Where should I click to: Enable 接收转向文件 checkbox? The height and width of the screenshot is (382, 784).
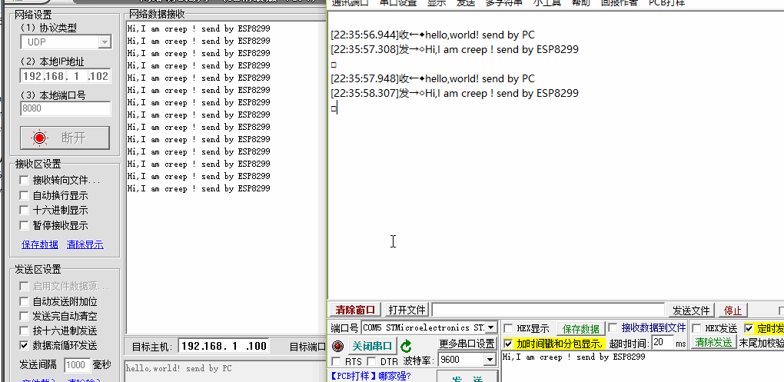24,180
